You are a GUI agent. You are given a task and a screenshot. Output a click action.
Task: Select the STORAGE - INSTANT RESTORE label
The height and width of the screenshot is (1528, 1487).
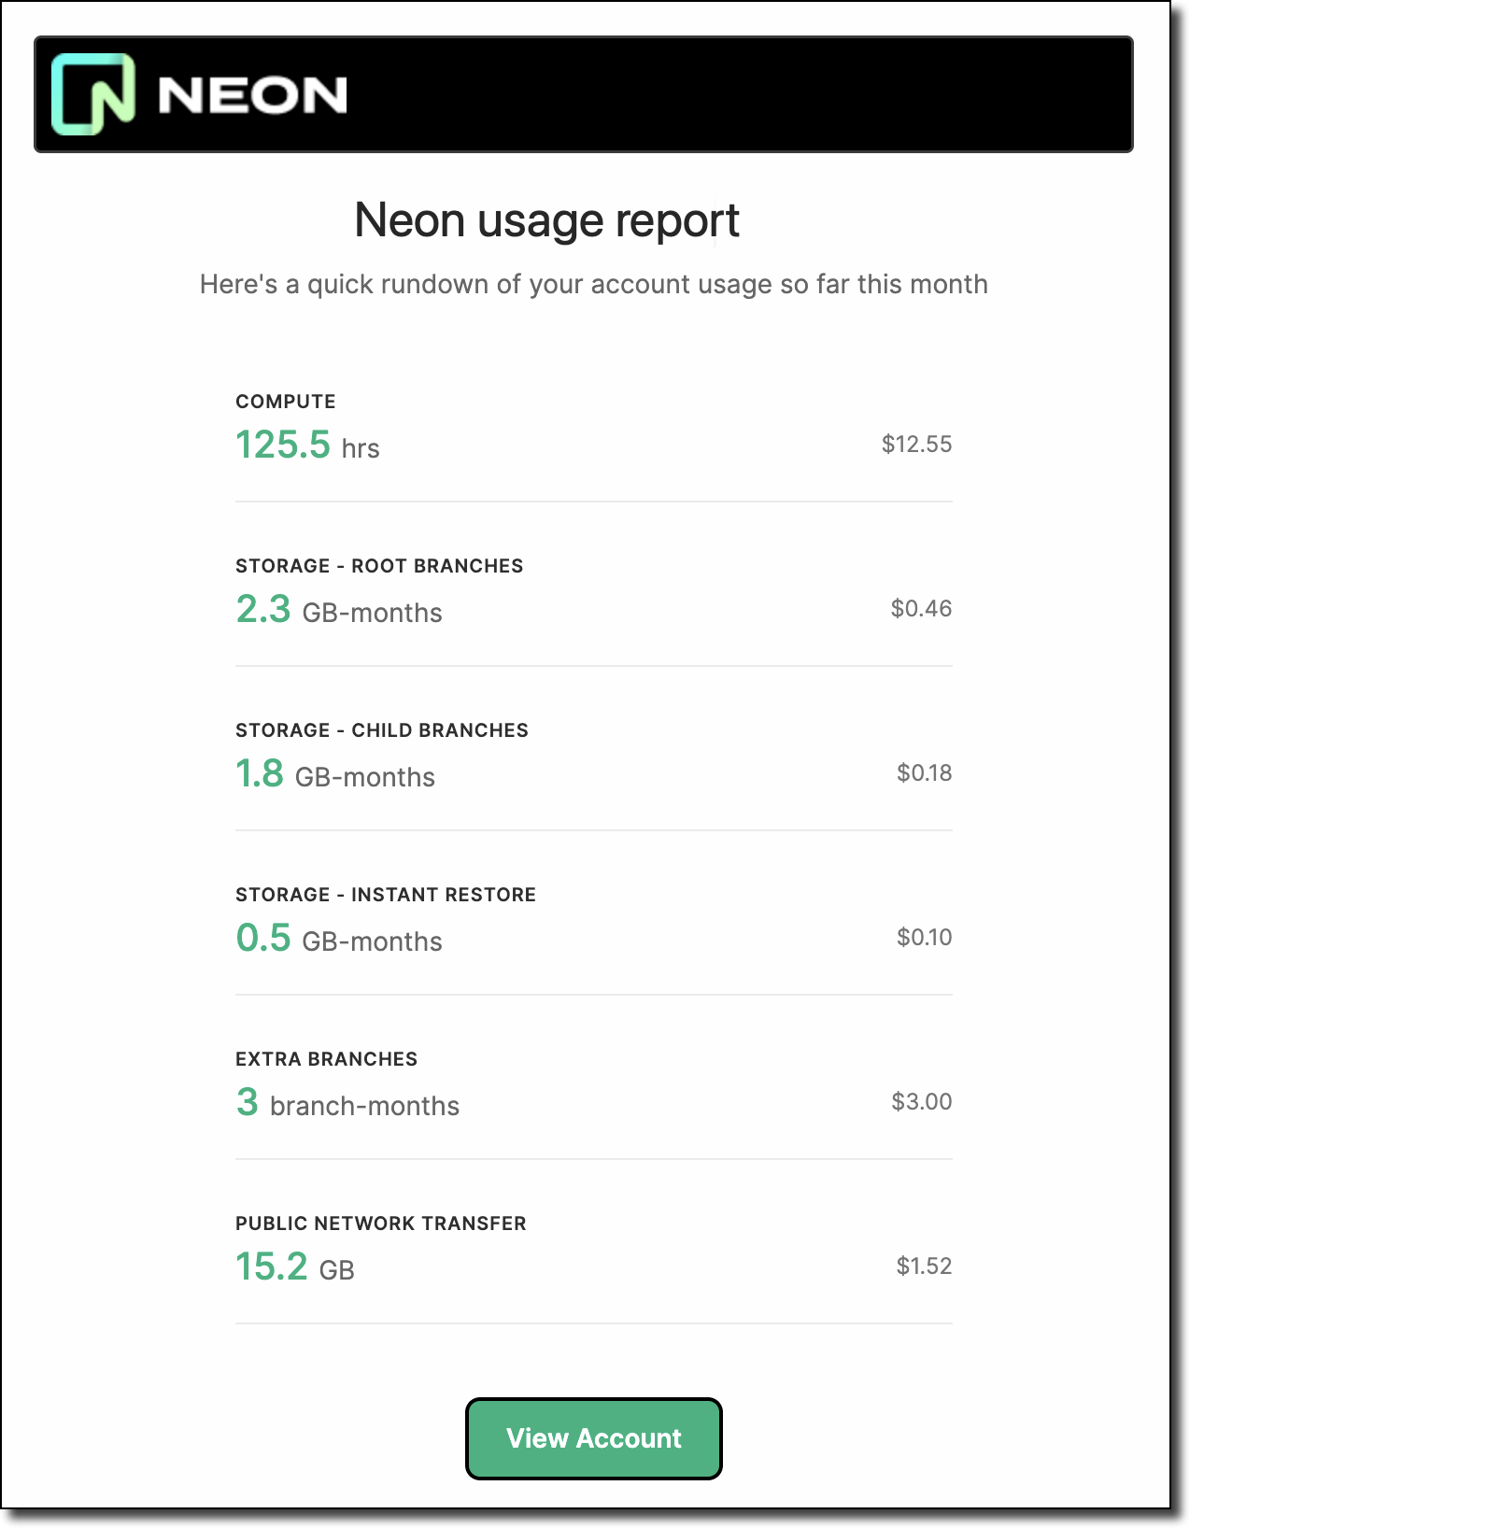click(x=386, y=894)
